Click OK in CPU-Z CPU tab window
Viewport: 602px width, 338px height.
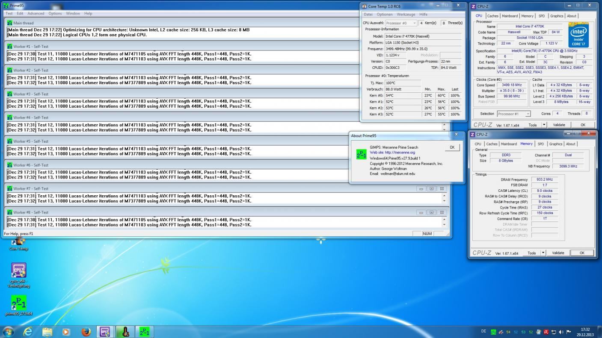[x=583, y=125]
